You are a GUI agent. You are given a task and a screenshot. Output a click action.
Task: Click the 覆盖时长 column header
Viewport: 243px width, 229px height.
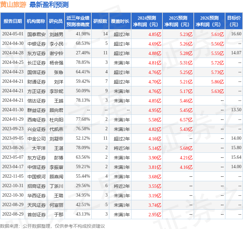(x=120, y=21)
